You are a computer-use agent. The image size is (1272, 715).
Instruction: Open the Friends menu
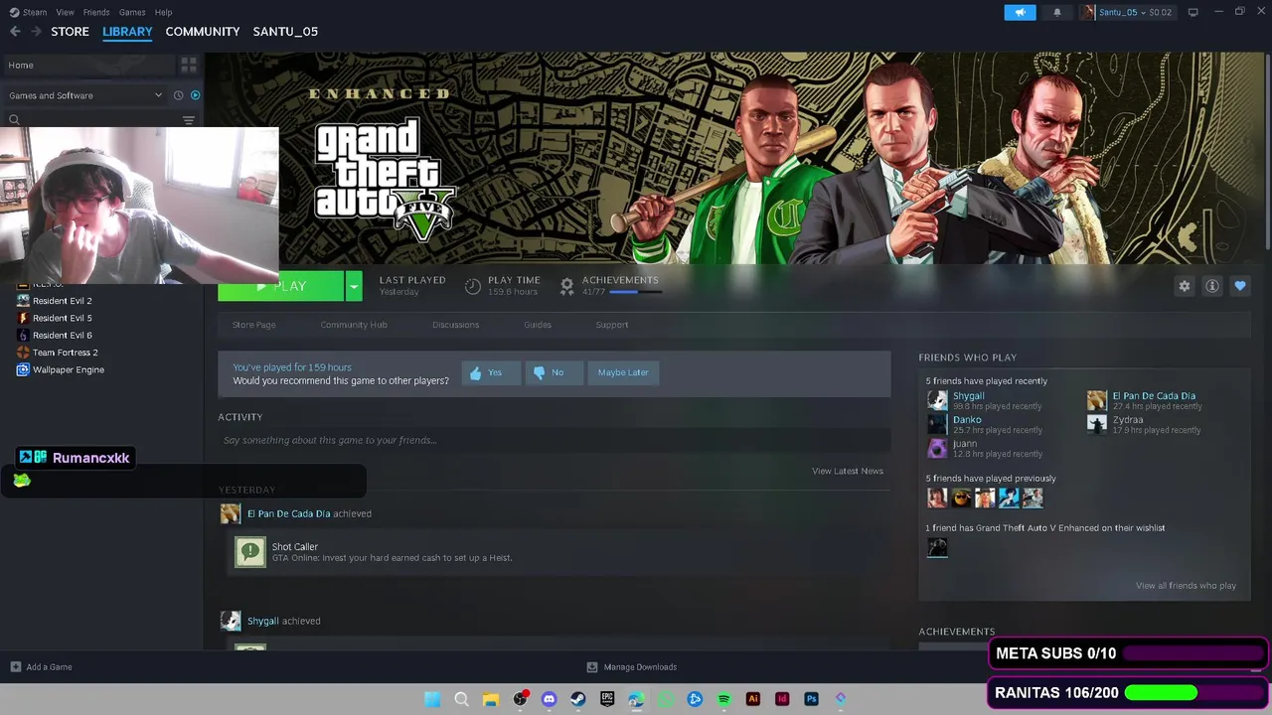coord(96,12)
